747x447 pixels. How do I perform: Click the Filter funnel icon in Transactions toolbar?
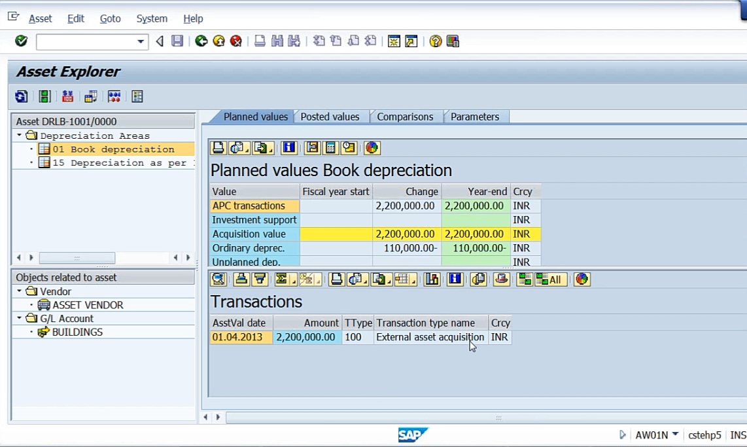(x=260, y=279)
